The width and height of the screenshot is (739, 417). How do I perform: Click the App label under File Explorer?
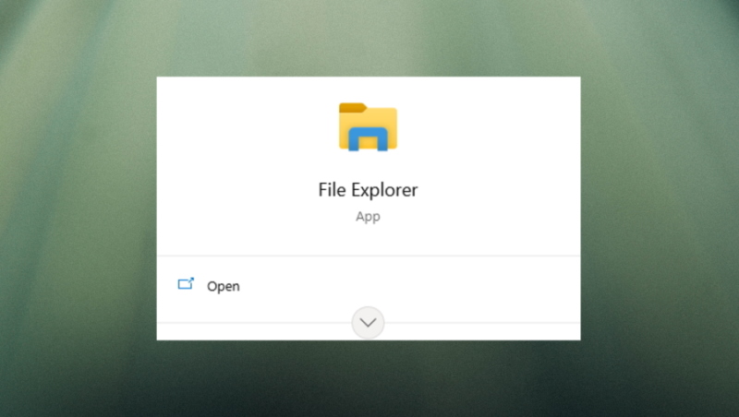pyautogui.click(x=368, y=217)
